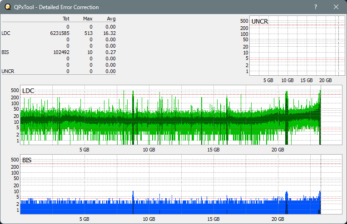This screenshot has width=347, height=224.
Task: Click the Avg column header
Action: (111, 19)
